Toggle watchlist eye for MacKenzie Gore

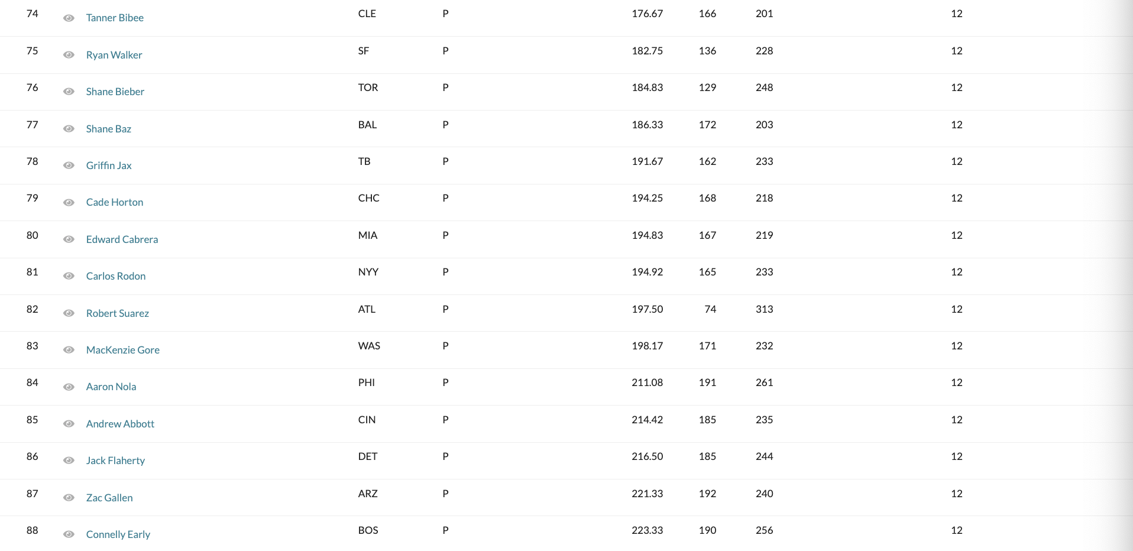click(x=69, y=350)
